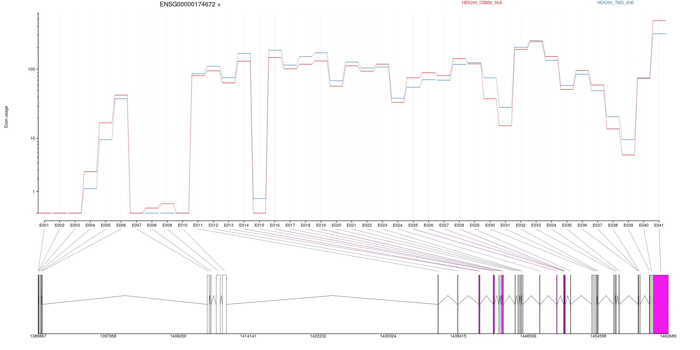Screen dimensions: 700x350
Task: Select the blue HEK293_TMG_6hB legend label
Action: point(615,3)
